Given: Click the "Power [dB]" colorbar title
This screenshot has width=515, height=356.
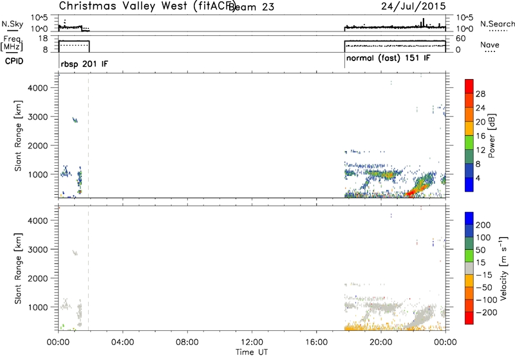Looking at the screenshot, I should tap(492, 136).
